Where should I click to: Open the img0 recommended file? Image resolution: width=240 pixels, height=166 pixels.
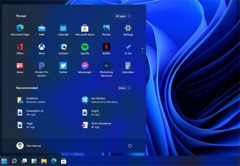[26, 125]
